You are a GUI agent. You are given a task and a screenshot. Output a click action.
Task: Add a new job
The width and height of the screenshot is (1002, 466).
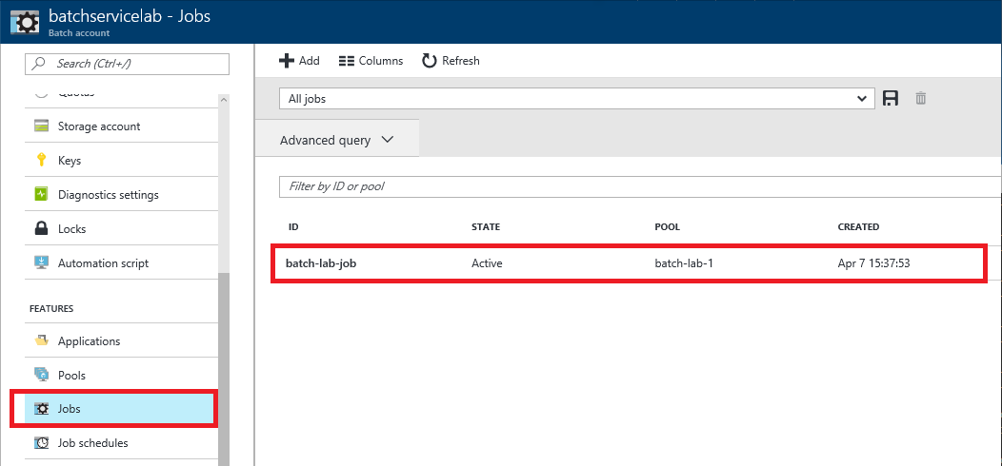coord(300,61)
